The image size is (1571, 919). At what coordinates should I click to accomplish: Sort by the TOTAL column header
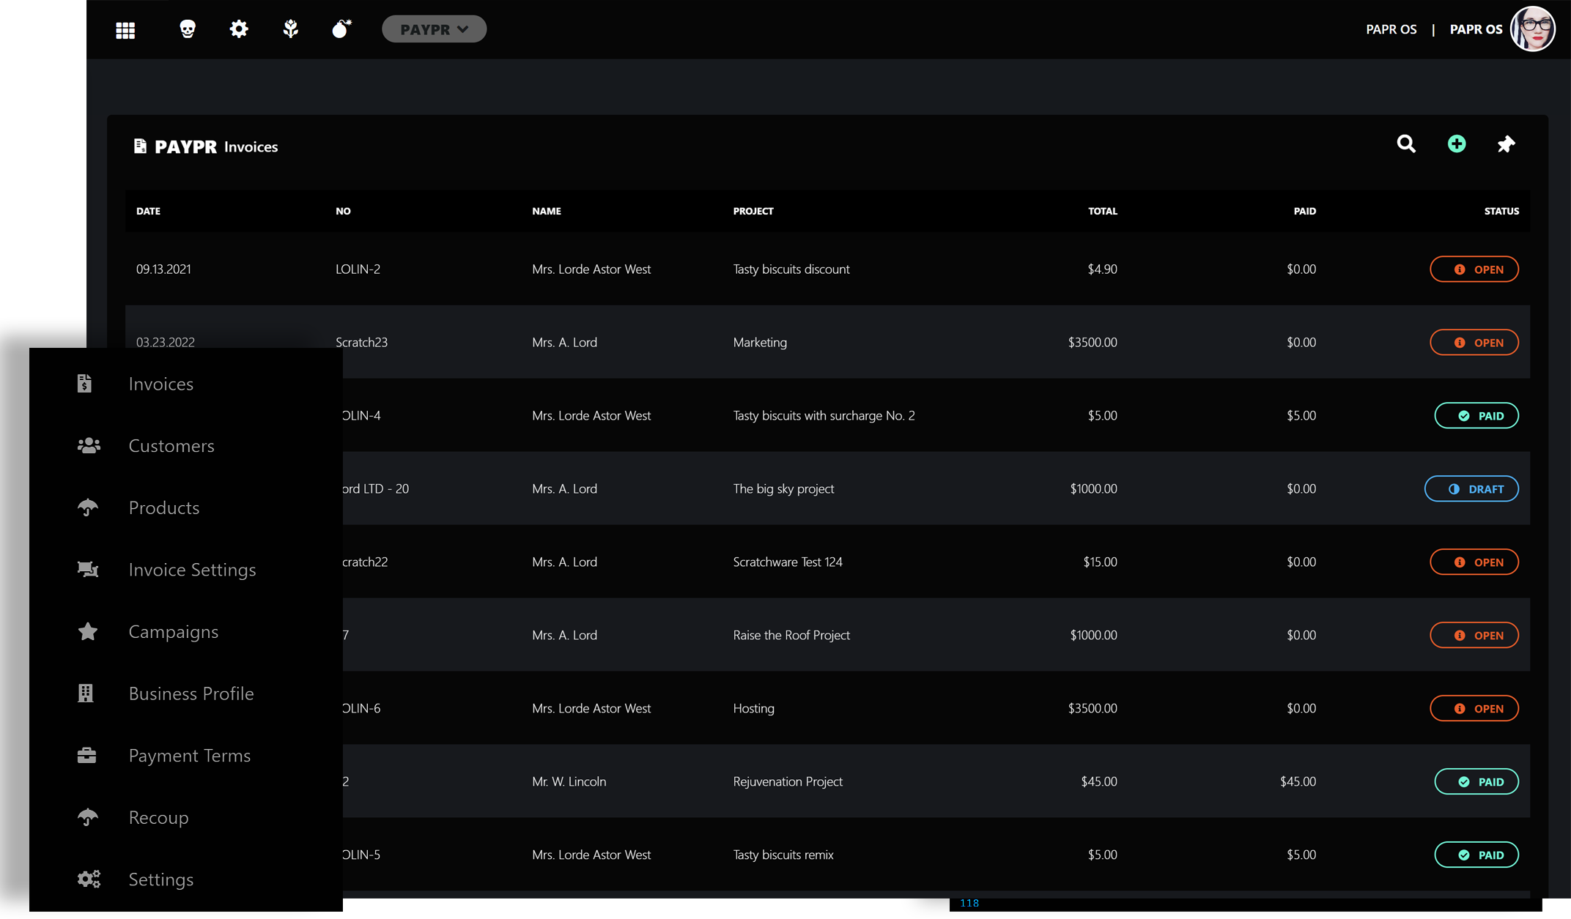tap(1102, 211)
